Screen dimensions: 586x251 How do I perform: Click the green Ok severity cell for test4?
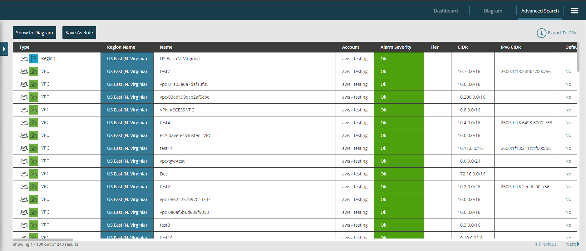coord(399,123)
